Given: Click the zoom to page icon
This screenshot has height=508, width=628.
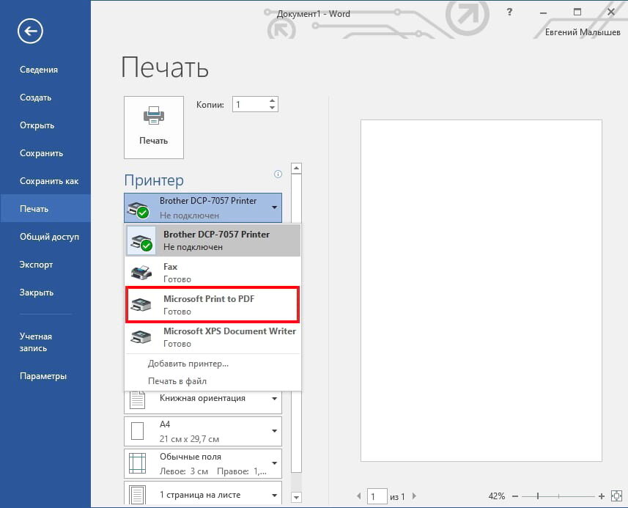Looking at the screenshot, I should 616,496.
